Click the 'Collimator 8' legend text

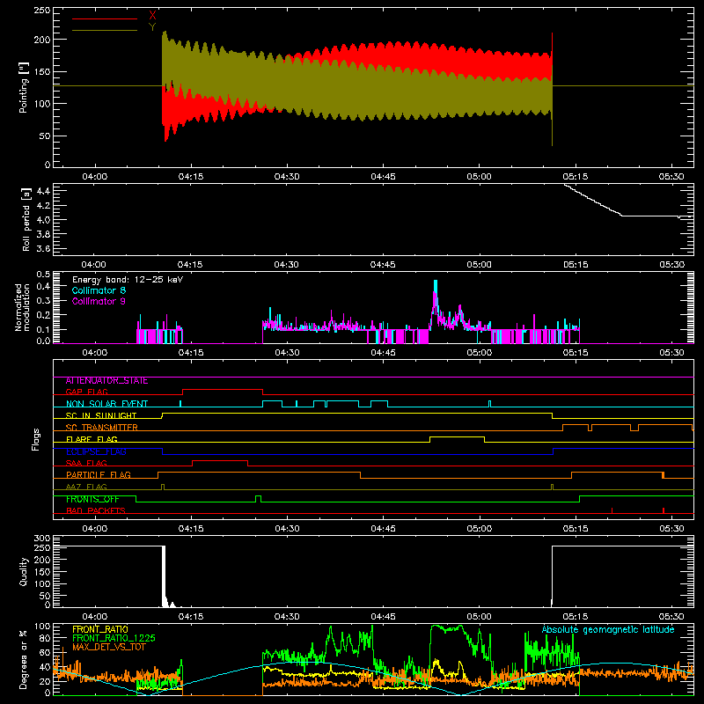point(99,290)
